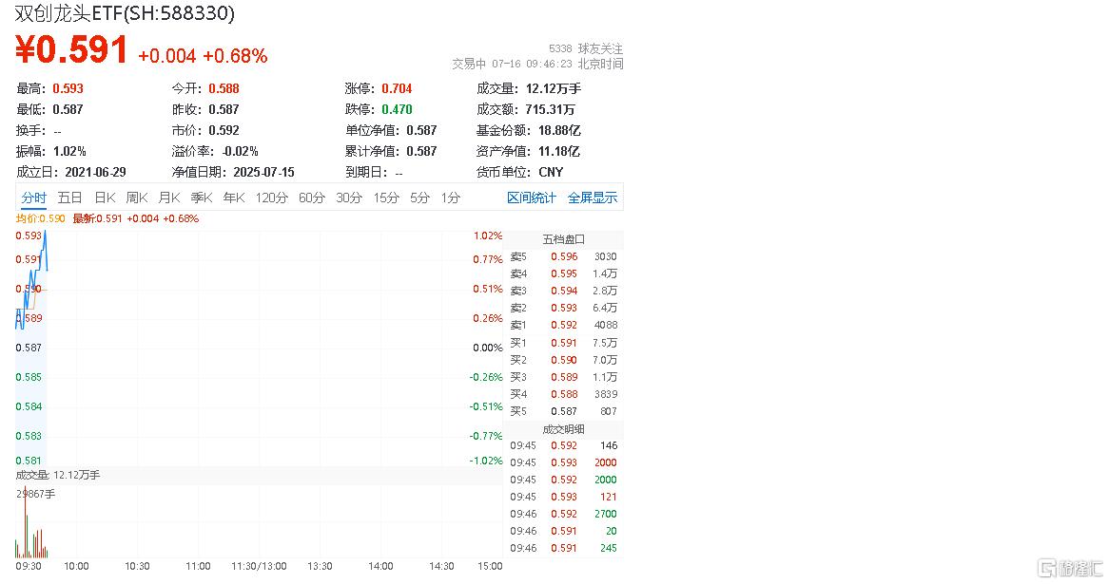Click the 格隆汇 watermark logo
The height and width of the screenshot is (584, 1109).
1070,568
